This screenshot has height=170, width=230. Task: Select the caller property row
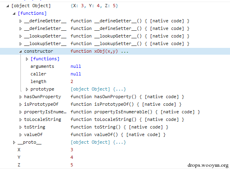point(115,74)
